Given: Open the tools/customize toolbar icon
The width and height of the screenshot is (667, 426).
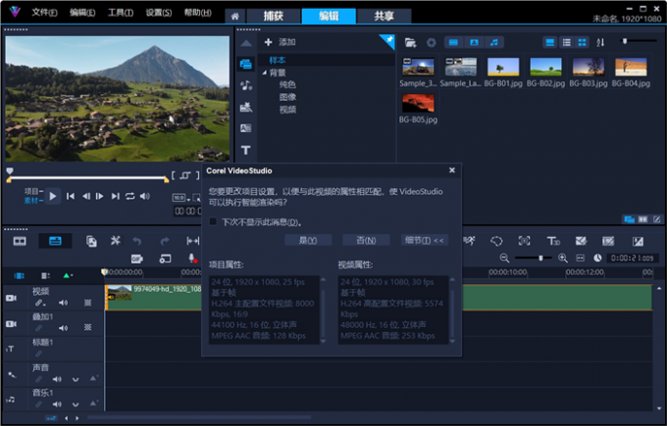Looking at the screenshot, I should (x=116, y=241).
